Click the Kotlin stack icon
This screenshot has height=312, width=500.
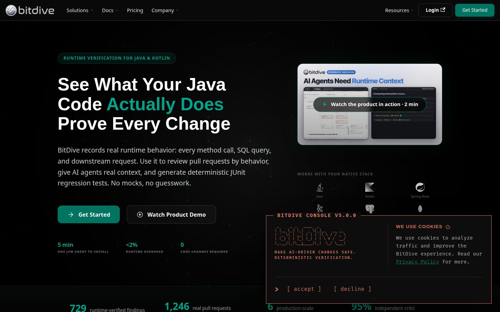(370, 187)
